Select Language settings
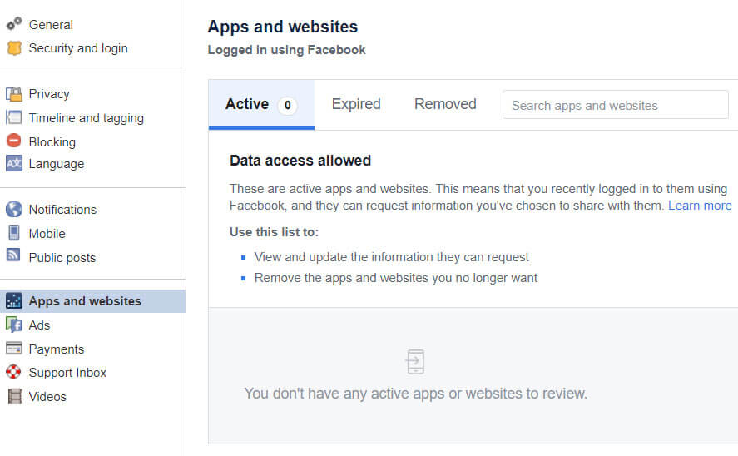The image size is (738, 456). [x=57, y=164]
